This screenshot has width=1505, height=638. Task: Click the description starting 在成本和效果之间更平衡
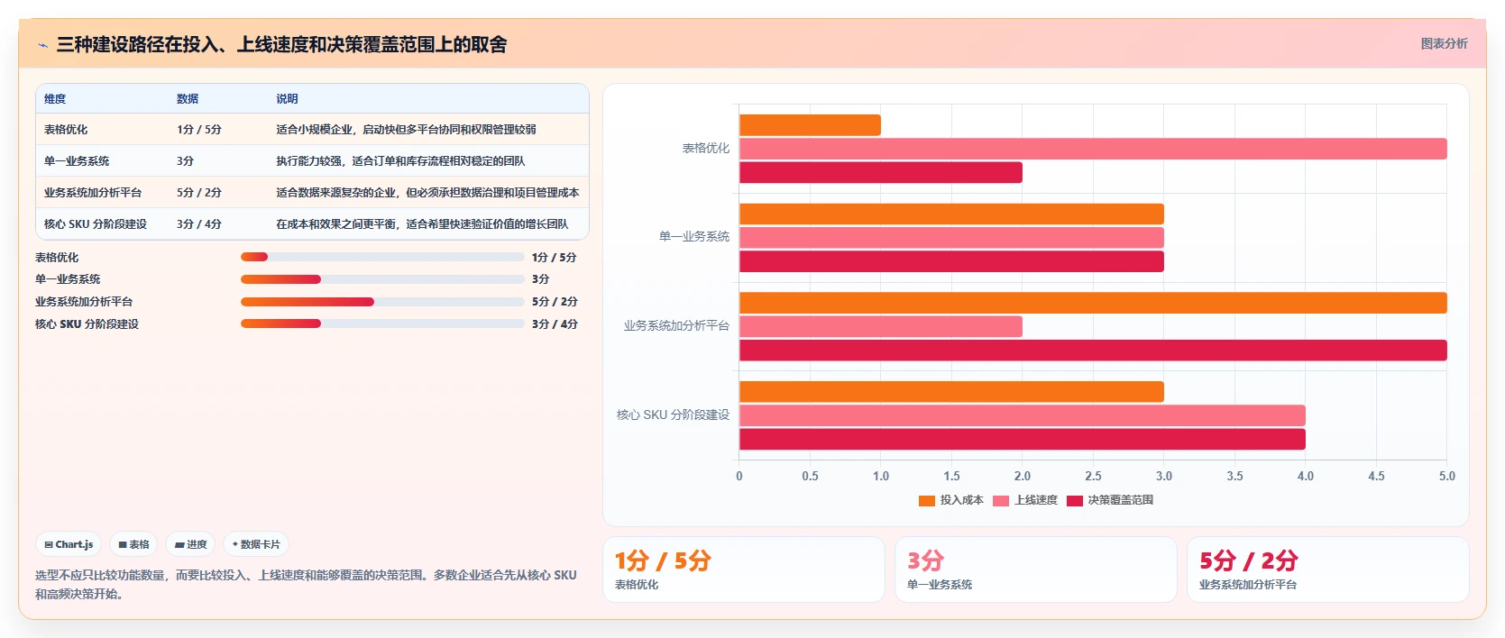click(422, 224)
